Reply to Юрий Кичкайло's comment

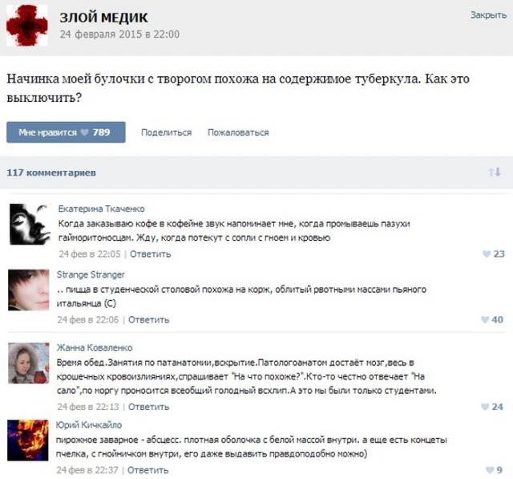click(147, 470)
